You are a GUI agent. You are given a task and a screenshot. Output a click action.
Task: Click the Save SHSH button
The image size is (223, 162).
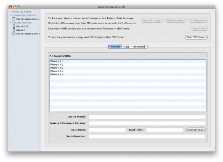tap(199, 29)
